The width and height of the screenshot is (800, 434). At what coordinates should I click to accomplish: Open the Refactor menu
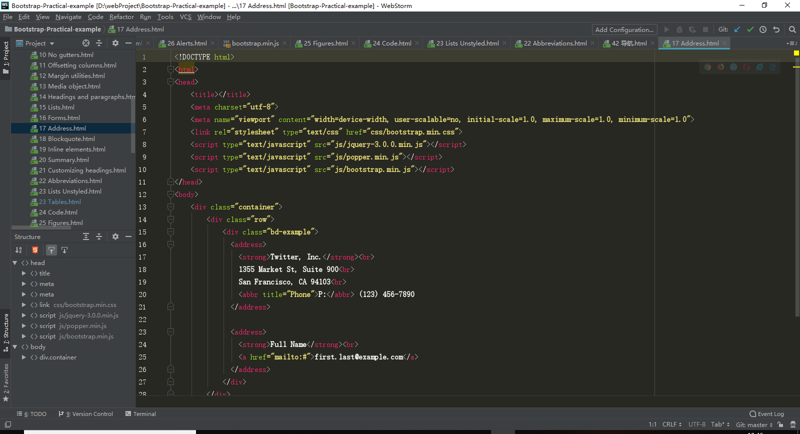[x=121, y=17]
